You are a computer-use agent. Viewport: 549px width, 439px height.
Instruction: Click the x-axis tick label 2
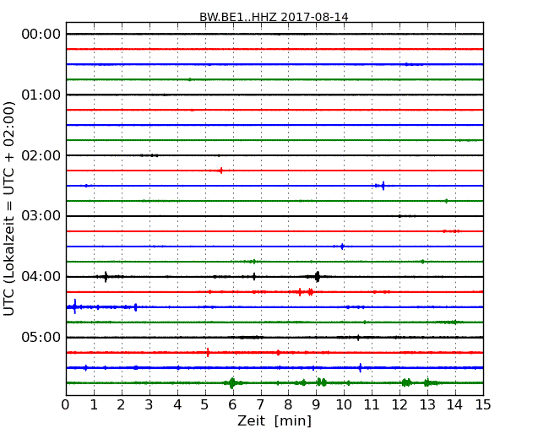pos(121,405)
